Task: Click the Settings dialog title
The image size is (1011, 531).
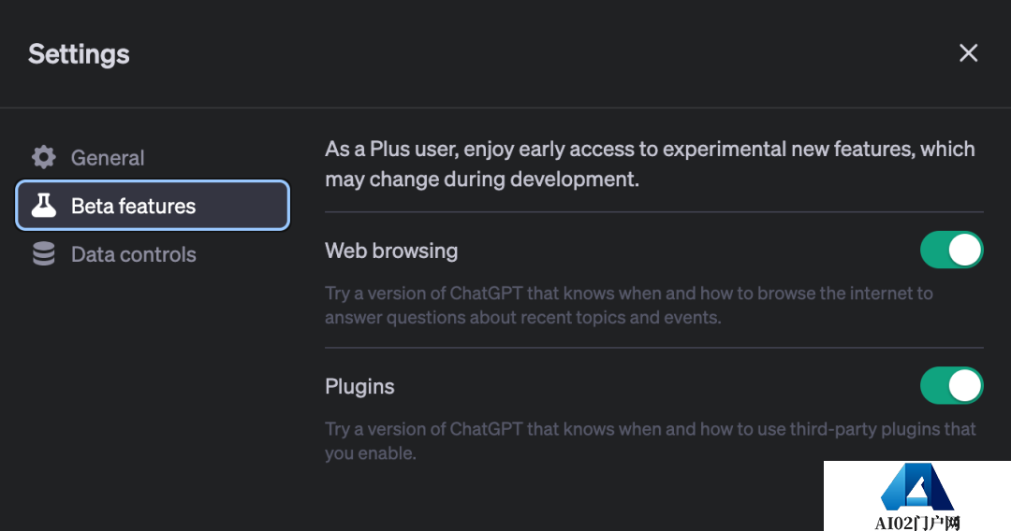Action: (x=79, y=54)
